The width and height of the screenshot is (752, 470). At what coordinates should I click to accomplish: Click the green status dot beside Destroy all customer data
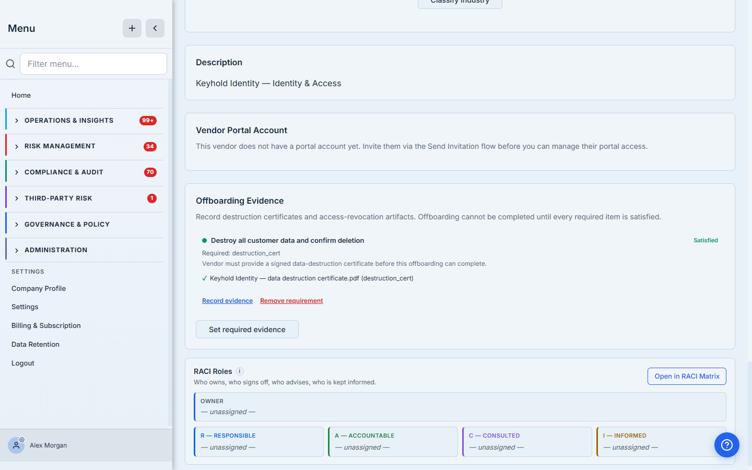click(x=205, y=241)
